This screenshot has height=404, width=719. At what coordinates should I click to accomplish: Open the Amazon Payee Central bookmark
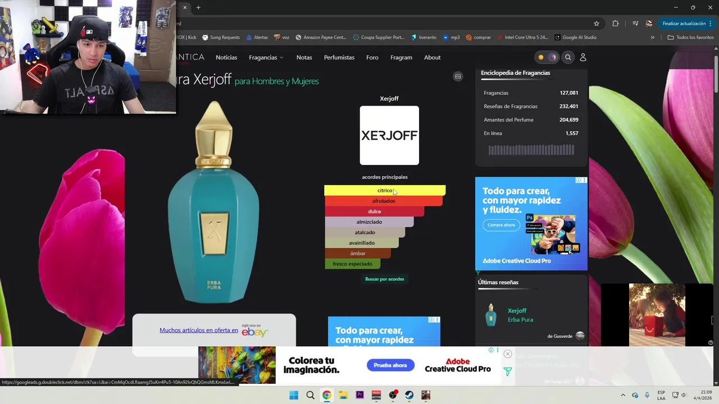pyautogui.click(x=321, y=38)
